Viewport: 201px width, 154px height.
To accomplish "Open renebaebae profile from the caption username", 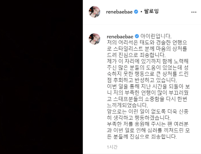I will (x=120, y=36).
